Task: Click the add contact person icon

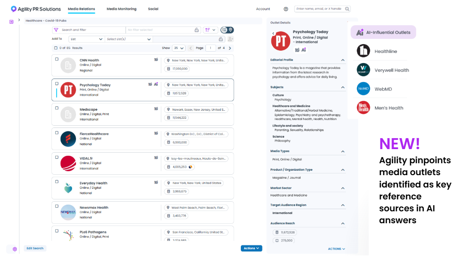Action: [x=231, y=39]
